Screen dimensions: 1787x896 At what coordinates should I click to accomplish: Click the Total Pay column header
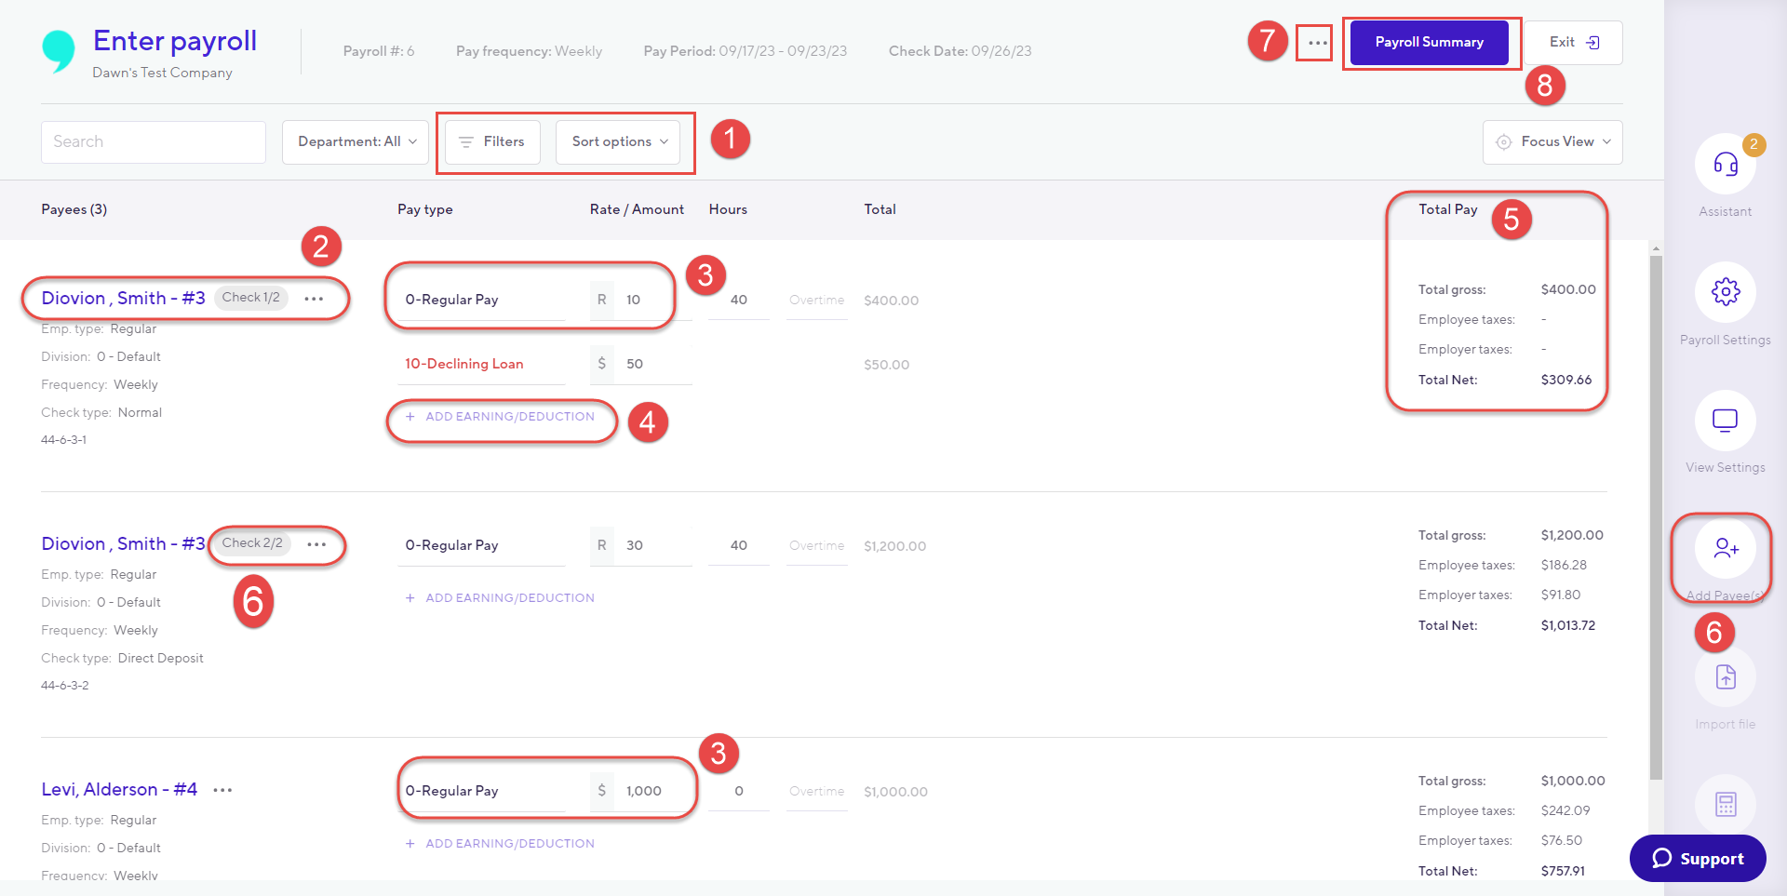pos(1448,209)
